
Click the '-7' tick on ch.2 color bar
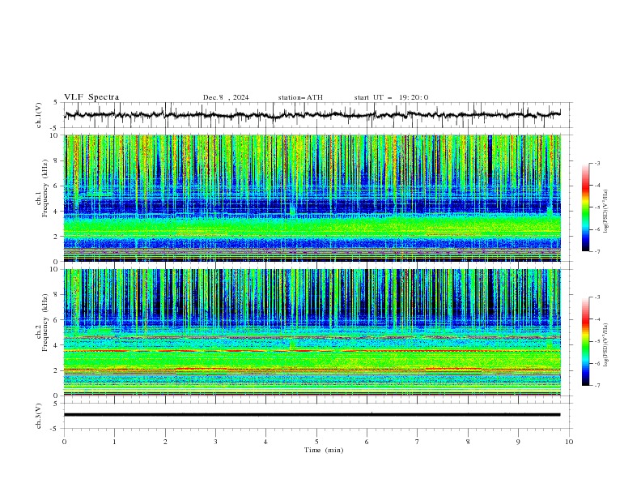click(x=596, y=386)
